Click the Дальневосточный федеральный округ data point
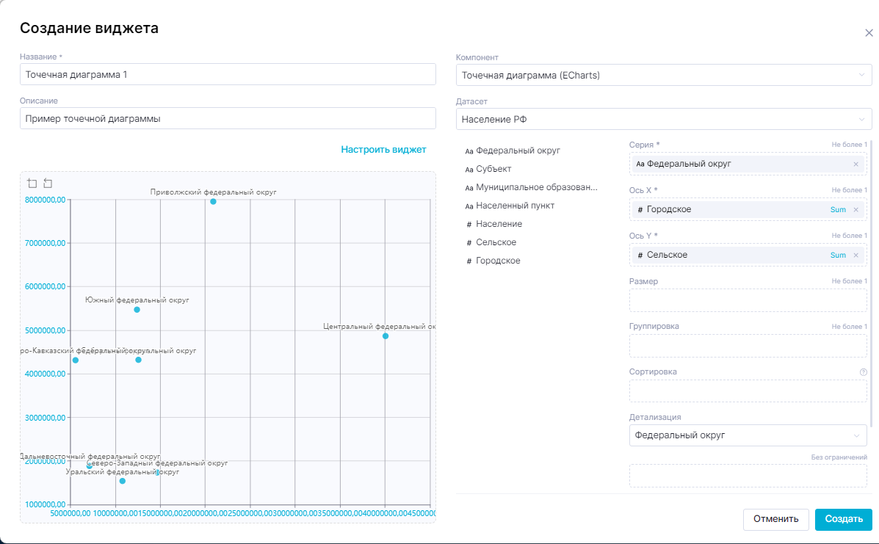The image size is (879, 544). pos(89,466)
